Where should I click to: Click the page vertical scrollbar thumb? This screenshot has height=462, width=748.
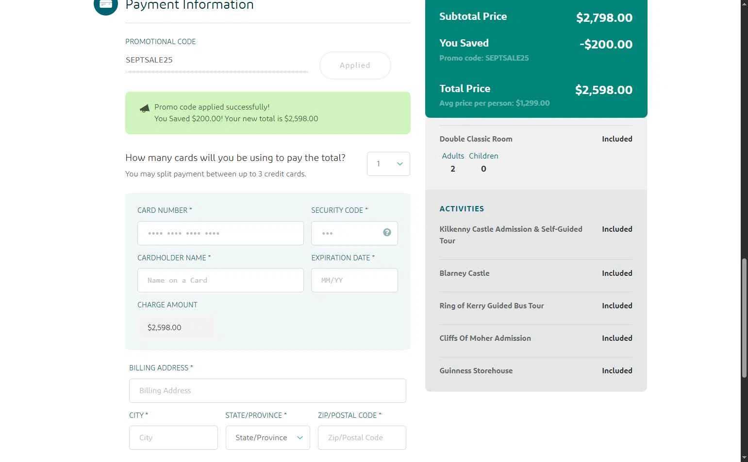click(744, 318)
